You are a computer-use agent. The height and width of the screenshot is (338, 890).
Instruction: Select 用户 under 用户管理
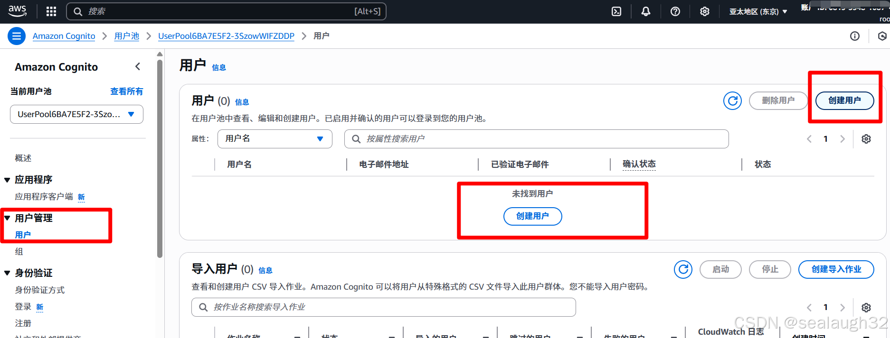click(23, 235)
